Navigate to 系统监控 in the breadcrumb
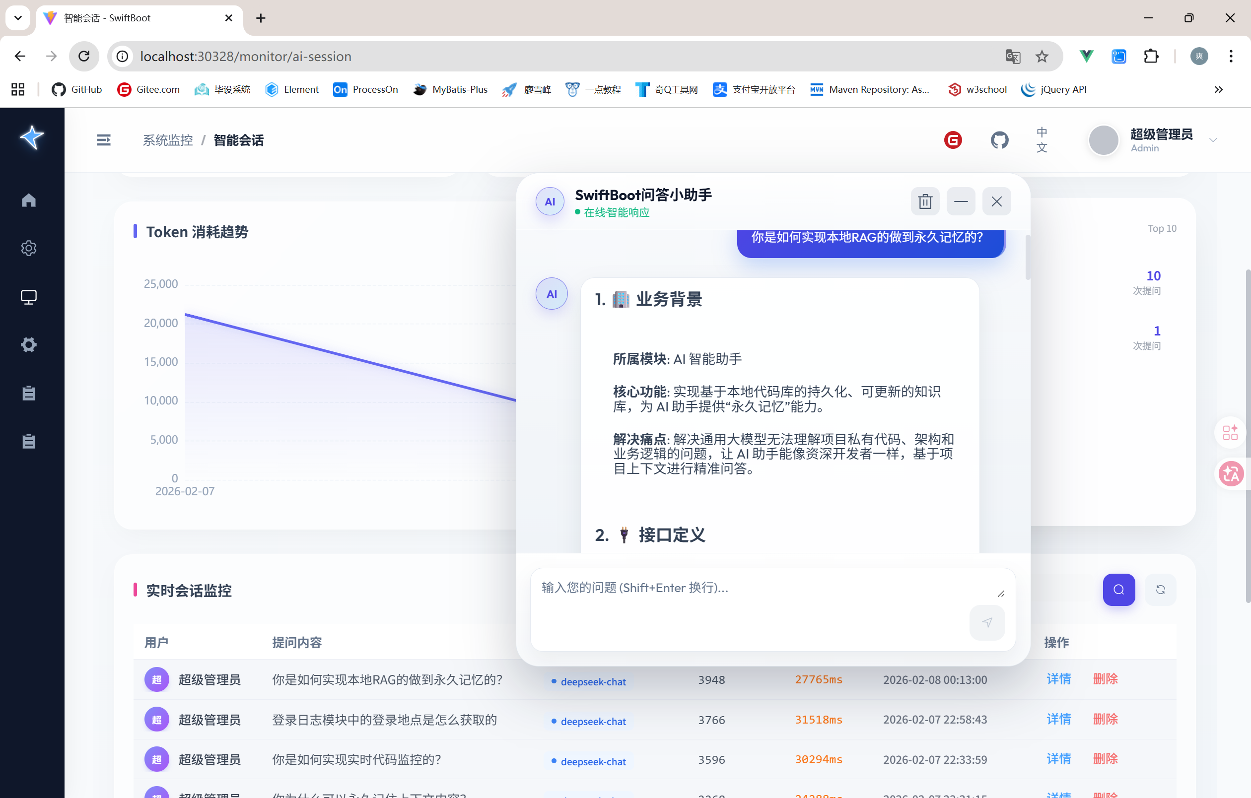The height and width of the screenshot is (798, 1251). tap(167, 140)
